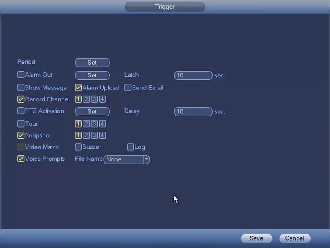Viewport: 330px width, 248px height.
Task: Tick the Show Message checkbox
Action: click(21, 87)
